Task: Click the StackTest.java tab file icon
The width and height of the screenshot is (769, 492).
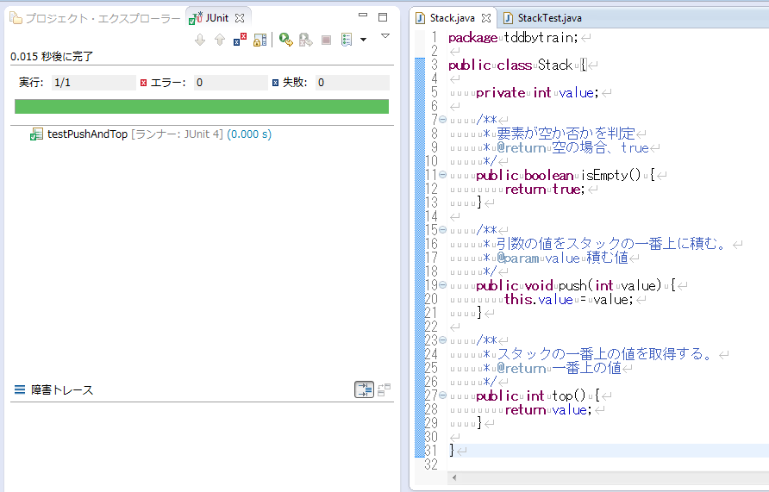Action: pyautogui.click(x=508, y=18)
